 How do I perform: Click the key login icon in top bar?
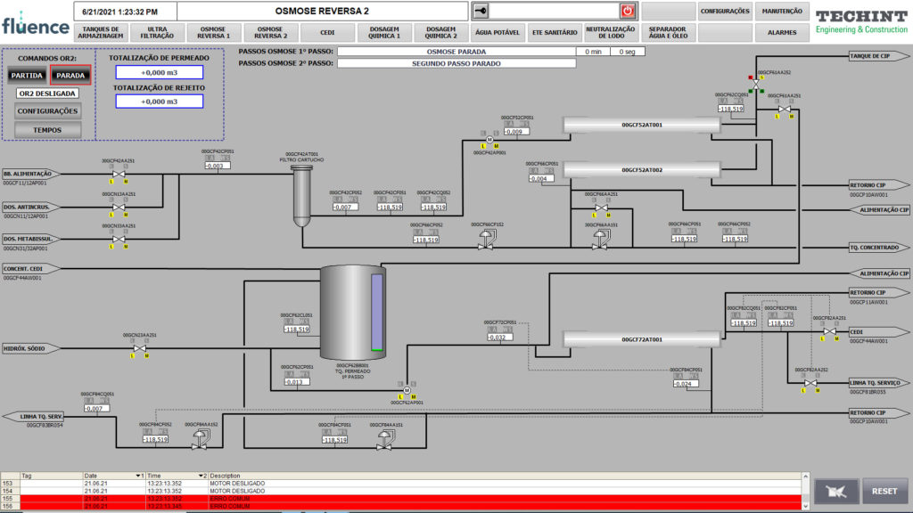tap(481, 11)
